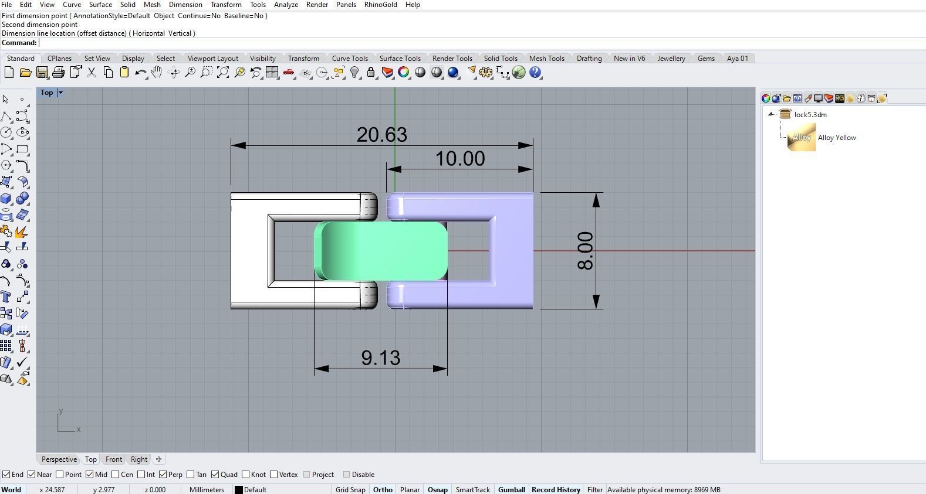926x494 pixels.
Task: Click the Paste clipboard icon
Action: (124, 72)
